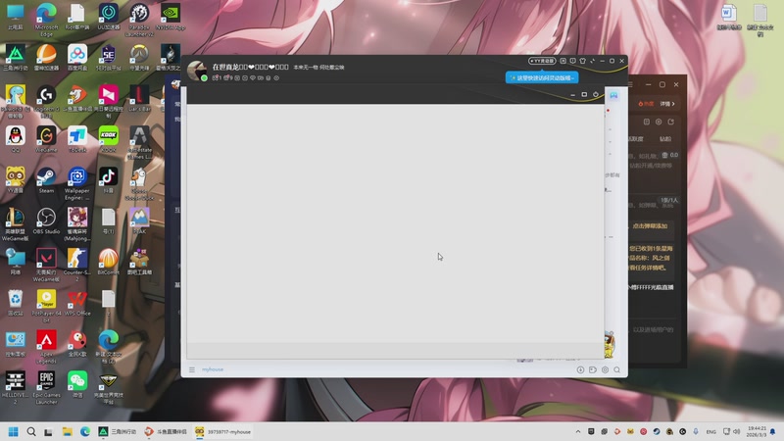
Task: Open the 抖音 TikTok desktop icon
Action: coord(108,178)
